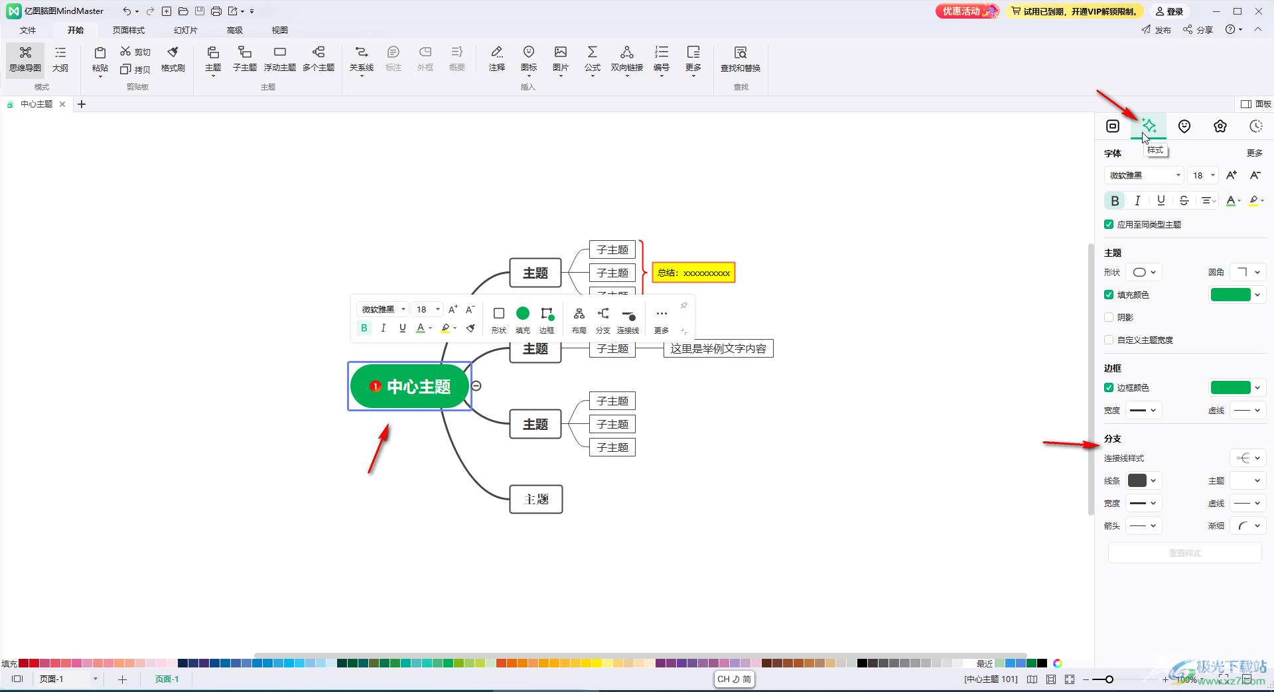This screenshot has width=1274, height=692.
Task: Click the green fill color (填充颜色) swatch
Action: click(x=1230, y=295)
